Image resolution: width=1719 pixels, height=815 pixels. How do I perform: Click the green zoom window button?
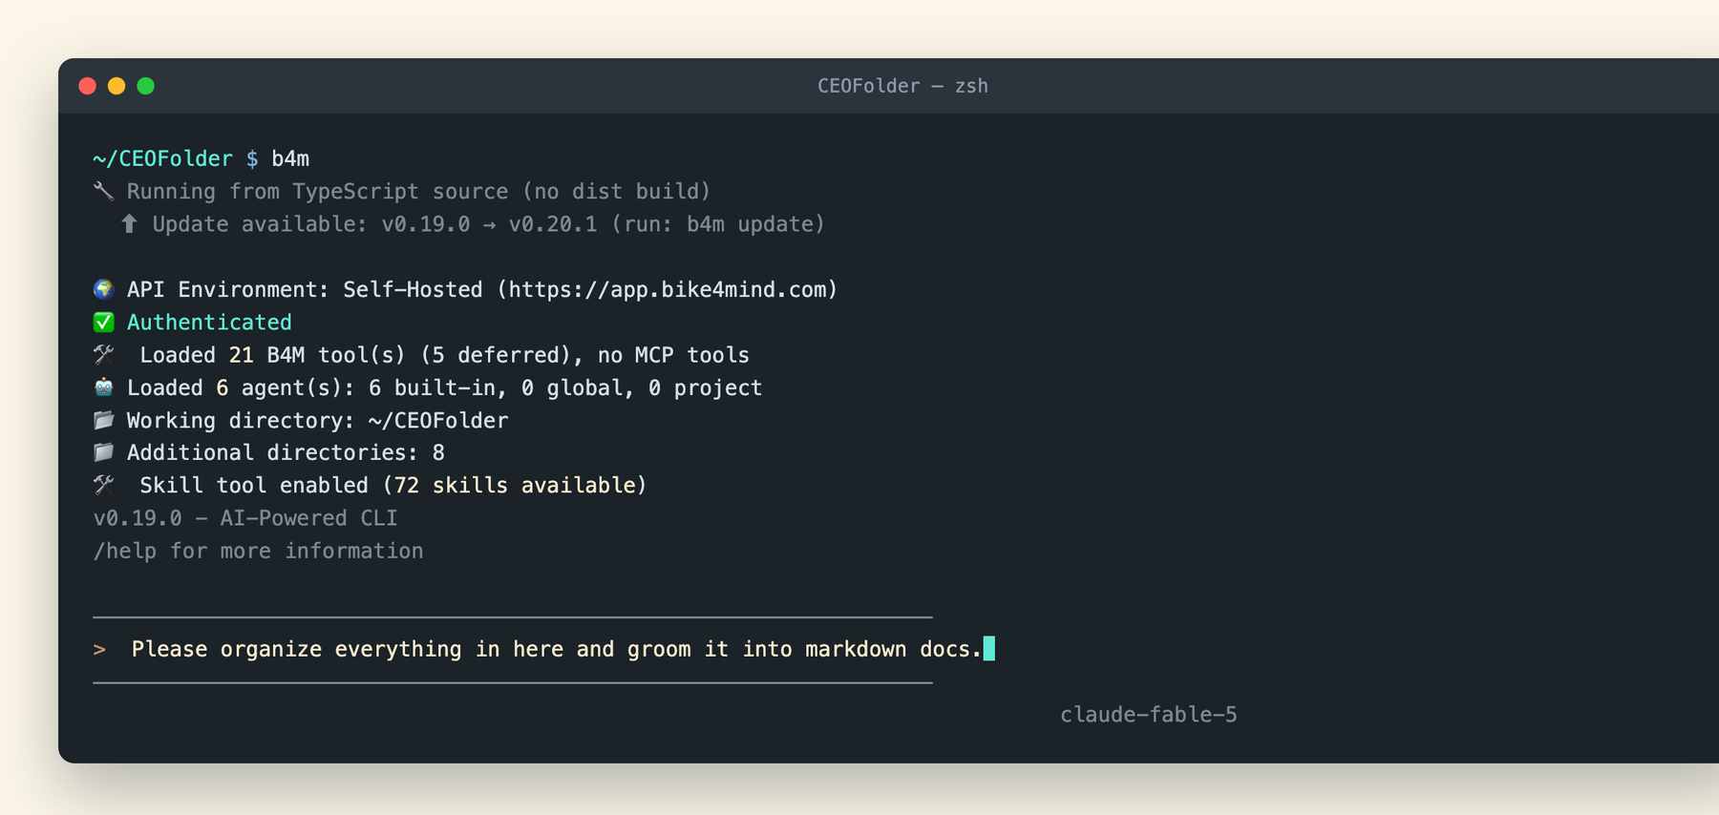[146, 86]
